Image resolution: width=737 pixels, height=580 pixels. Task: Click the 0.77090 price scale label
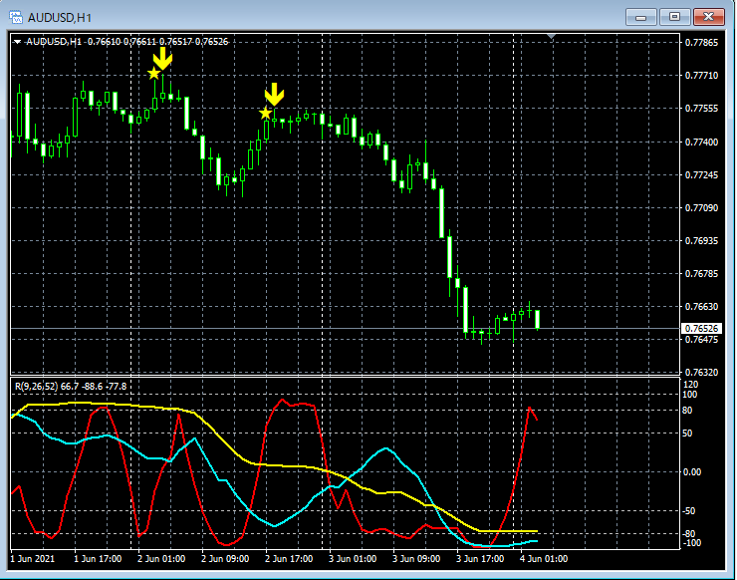coord(701,208)
